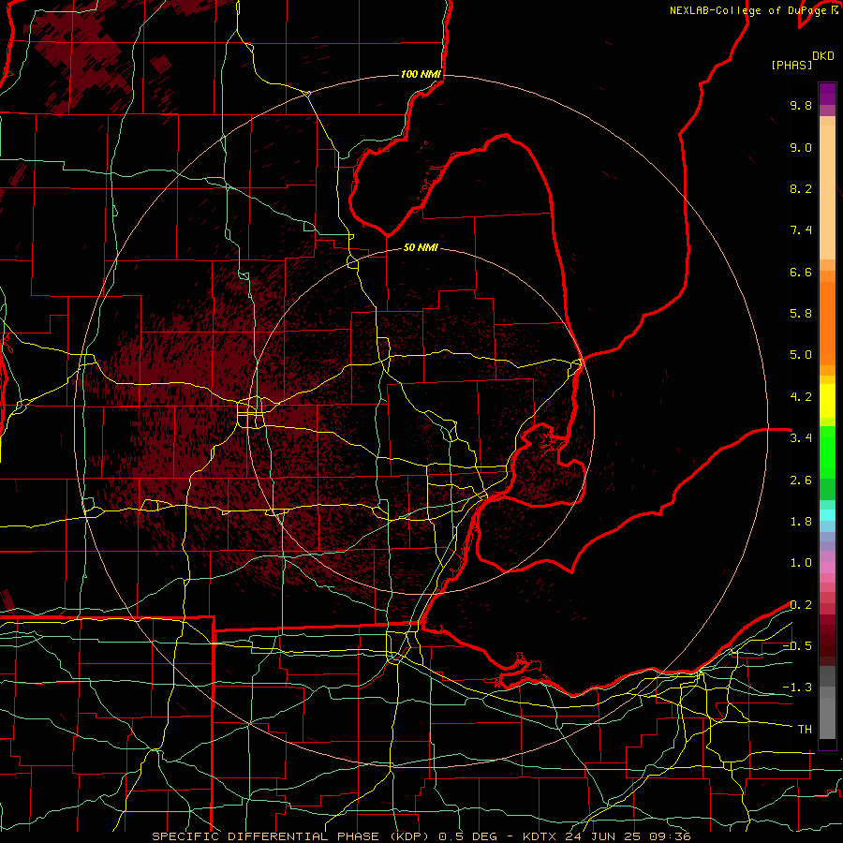This screenshot has height=843, width=843.
Task: Pick the cyan segment of the color bar
Action: pyautogui.click(x=827, y=515)
